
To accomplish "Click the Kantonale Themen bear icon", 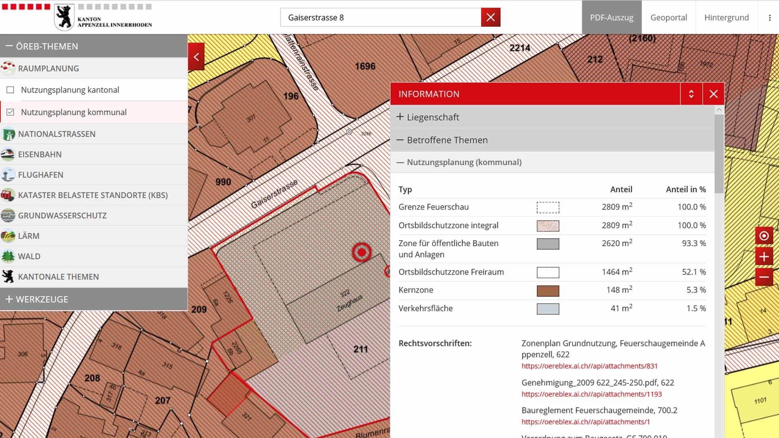I will coord(8,277).
